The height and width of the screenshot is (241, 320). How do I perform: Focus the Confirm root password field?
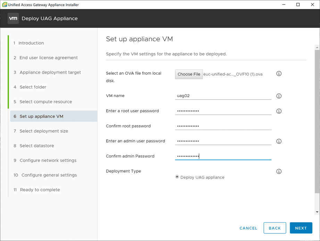click(223, 126)
